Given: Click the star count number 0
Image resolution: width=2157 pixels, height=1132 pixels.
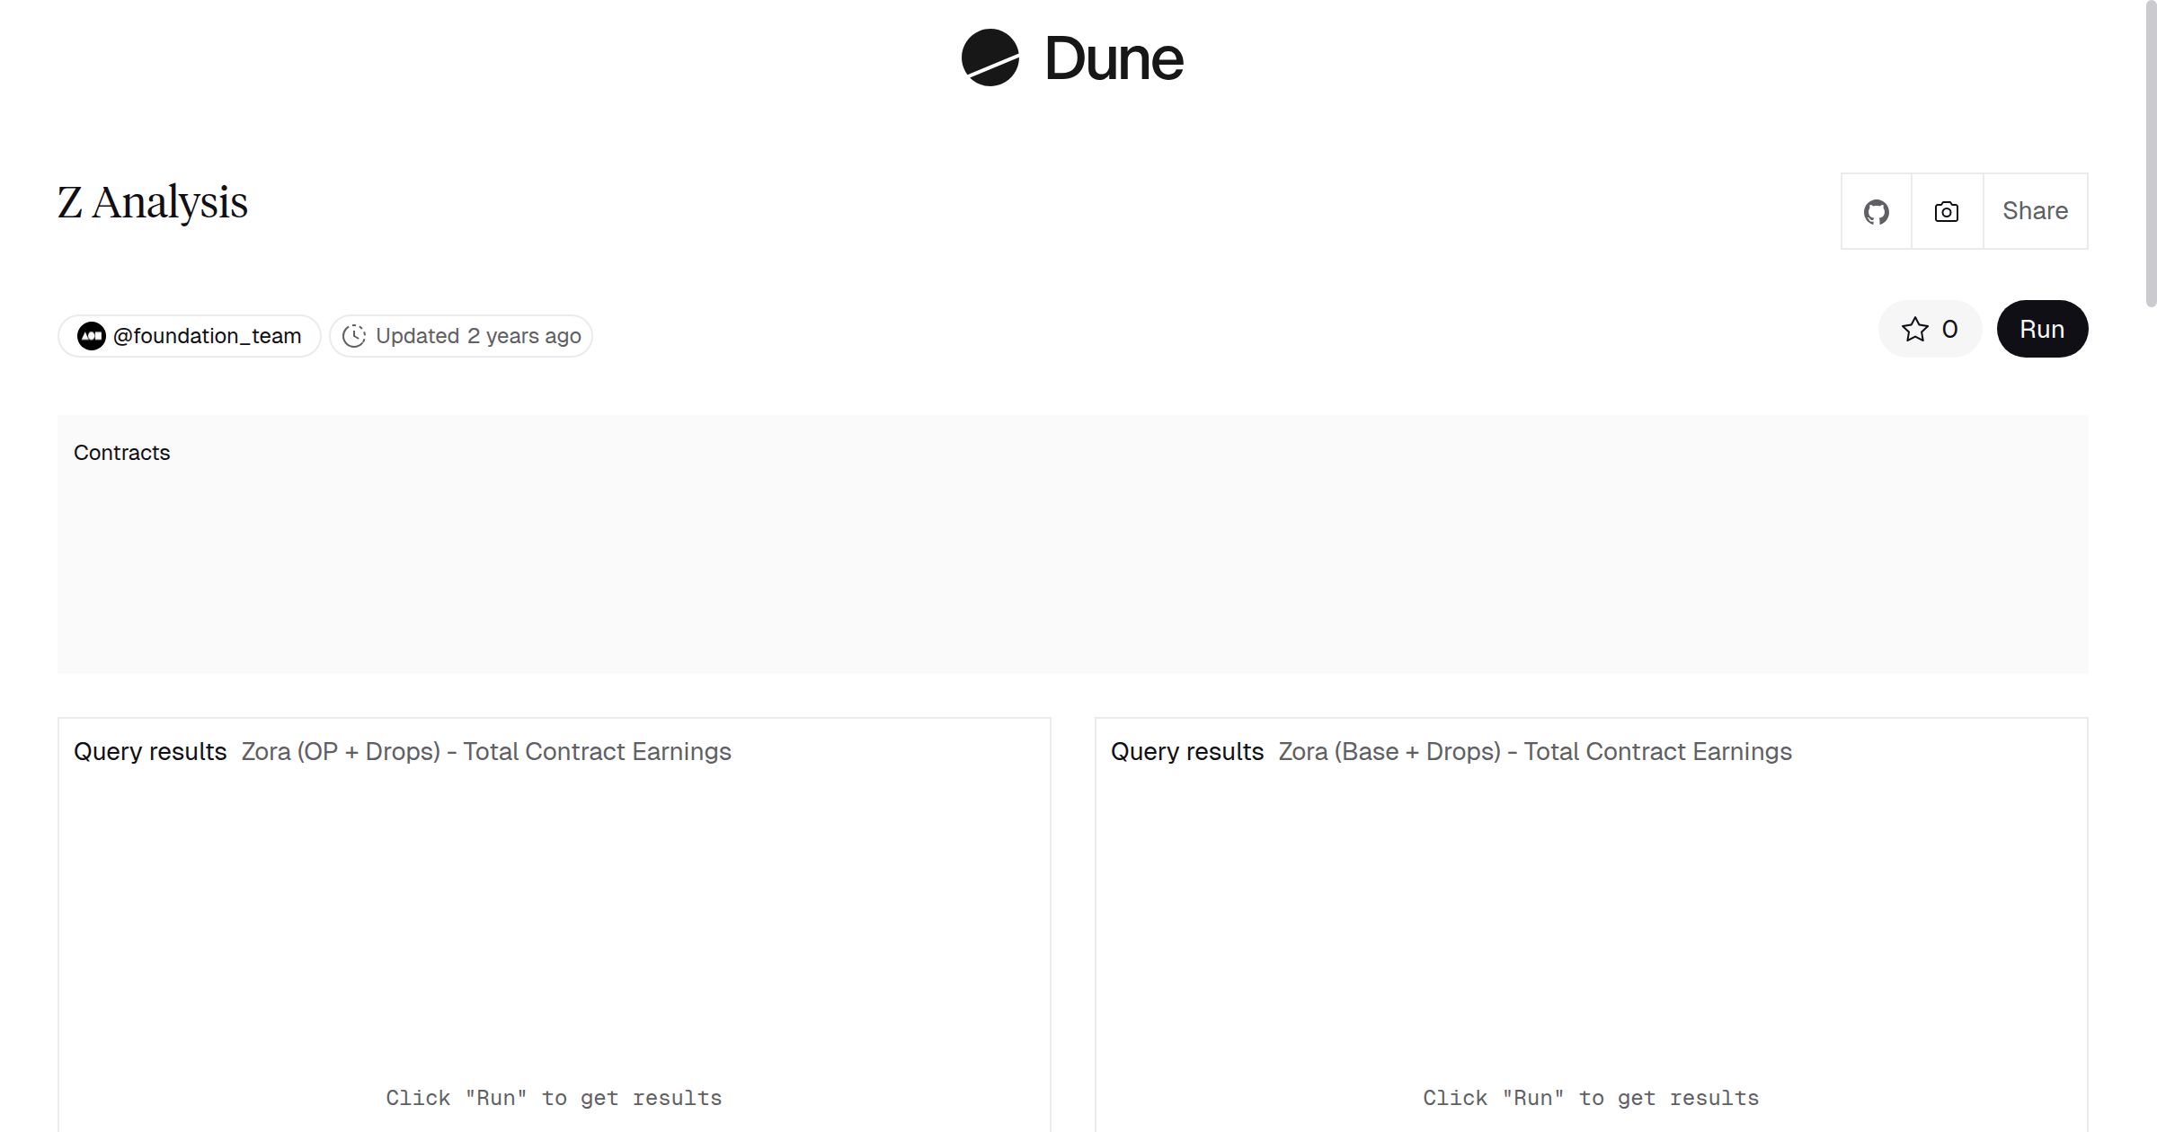Looking at the screenshot, I should click(x=1949, y=330).
